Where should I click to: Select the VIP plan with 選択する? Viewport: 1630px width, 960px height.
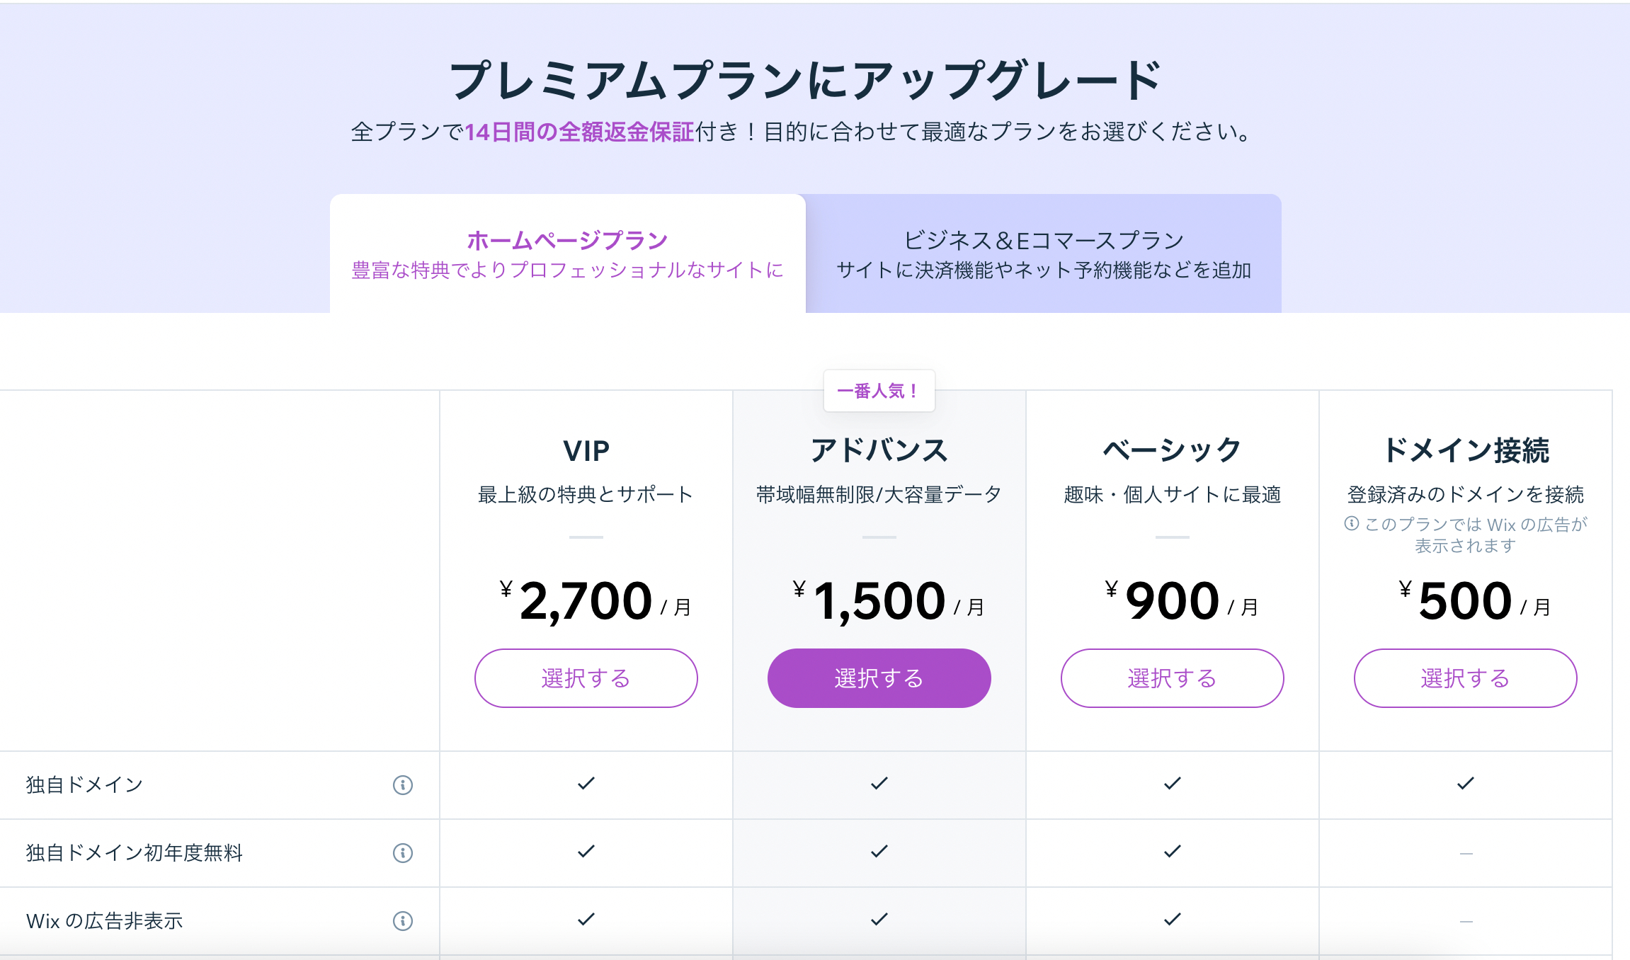coord(586,678)
